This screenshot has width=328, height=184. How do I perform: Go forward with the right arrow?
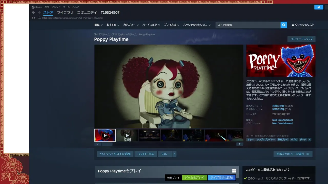pos(39,13)
